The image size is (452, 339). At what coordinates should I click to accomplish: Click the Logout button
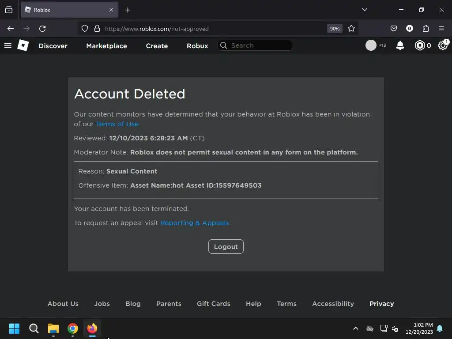[226, 247]
